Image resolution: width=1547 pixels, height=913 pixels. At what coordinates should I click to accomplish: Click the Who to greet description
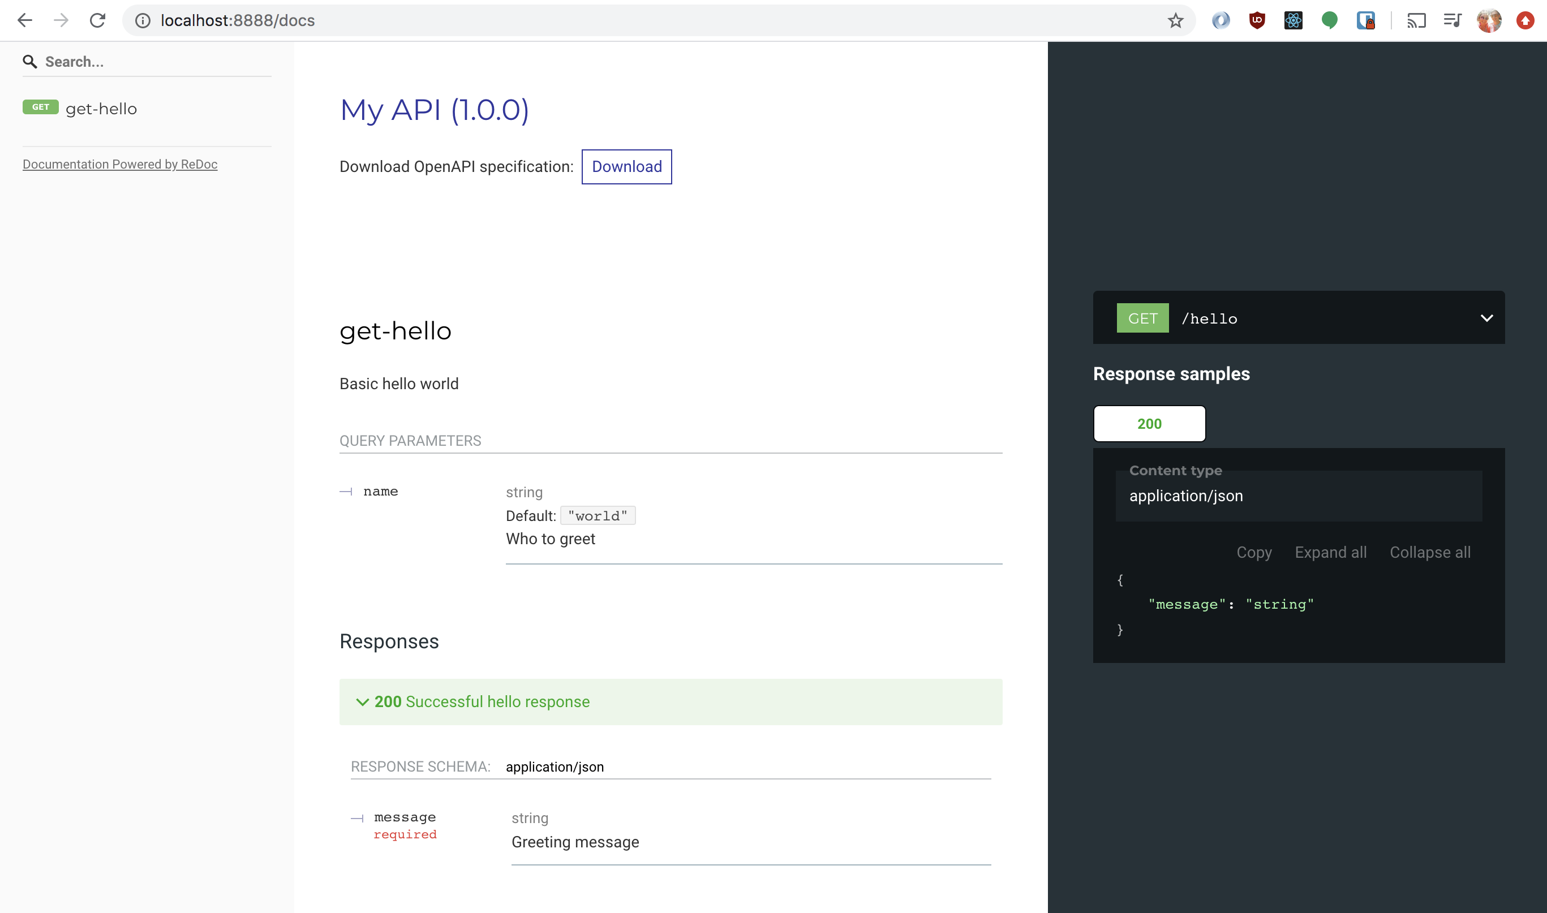tap(550, 539)
